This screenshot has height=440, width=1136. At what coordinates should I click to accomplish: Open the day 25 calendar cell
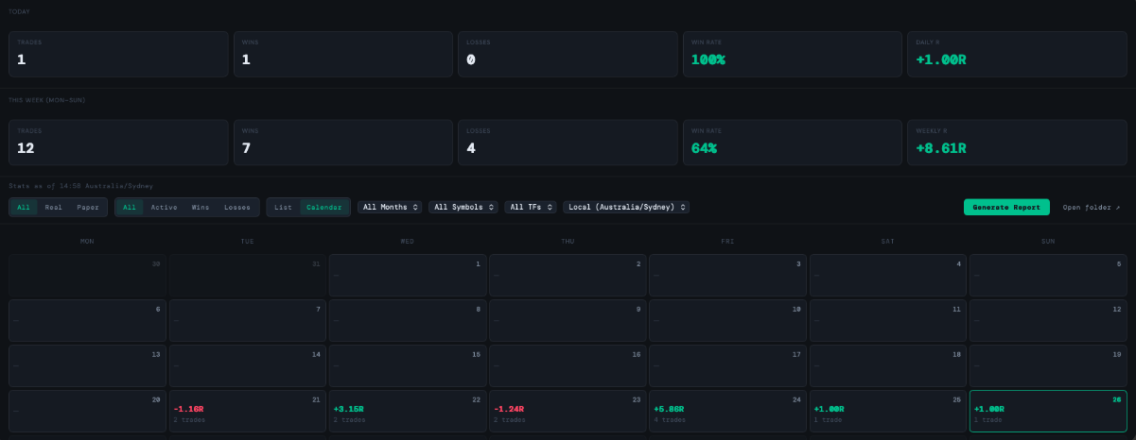pyautogui.click(x=888, y=411)
